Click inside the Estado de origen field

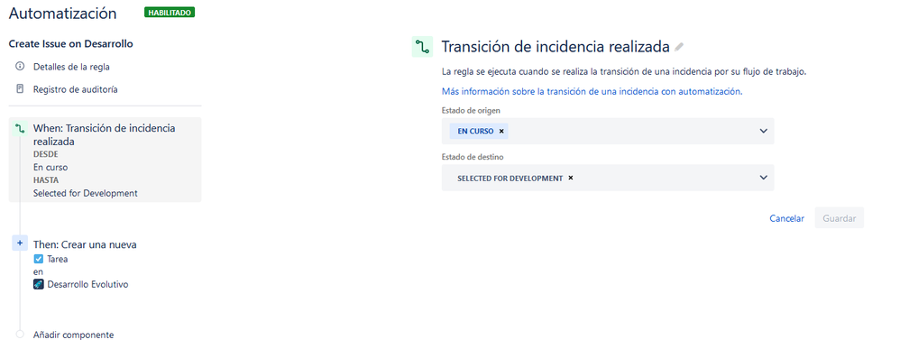607,131
